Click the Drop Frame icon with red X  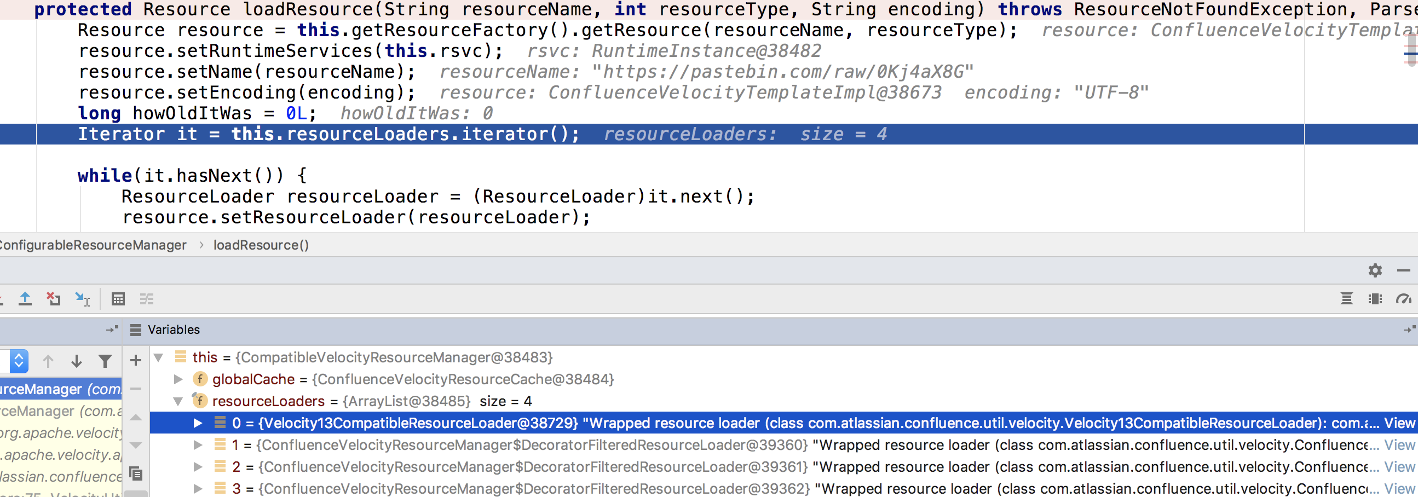point(54,299)
